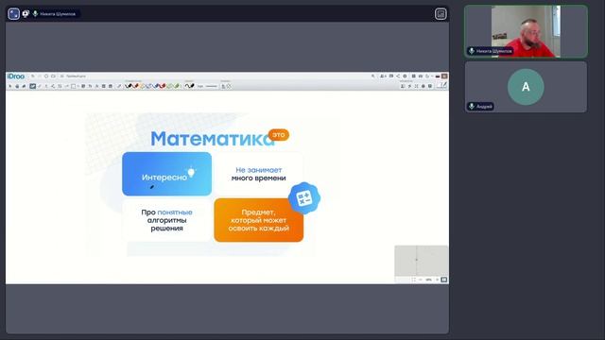This screenshot has width=605, height=340.
Task: Select participant tile with avatar A
Action: [x=526, y=87]
